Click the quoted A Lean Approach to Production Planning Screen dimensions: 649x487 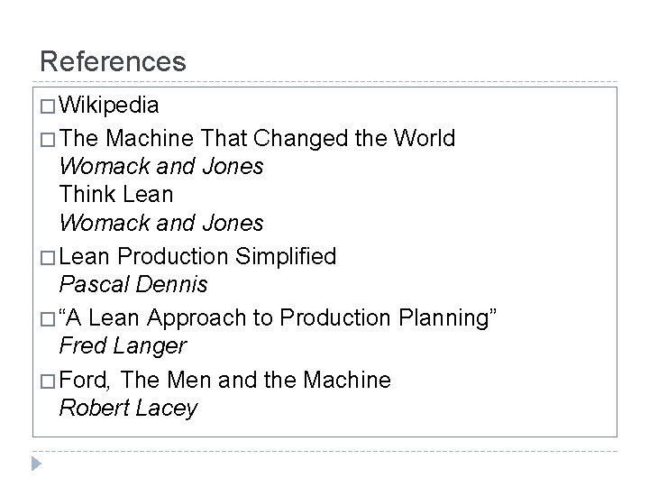click(278, 318)
